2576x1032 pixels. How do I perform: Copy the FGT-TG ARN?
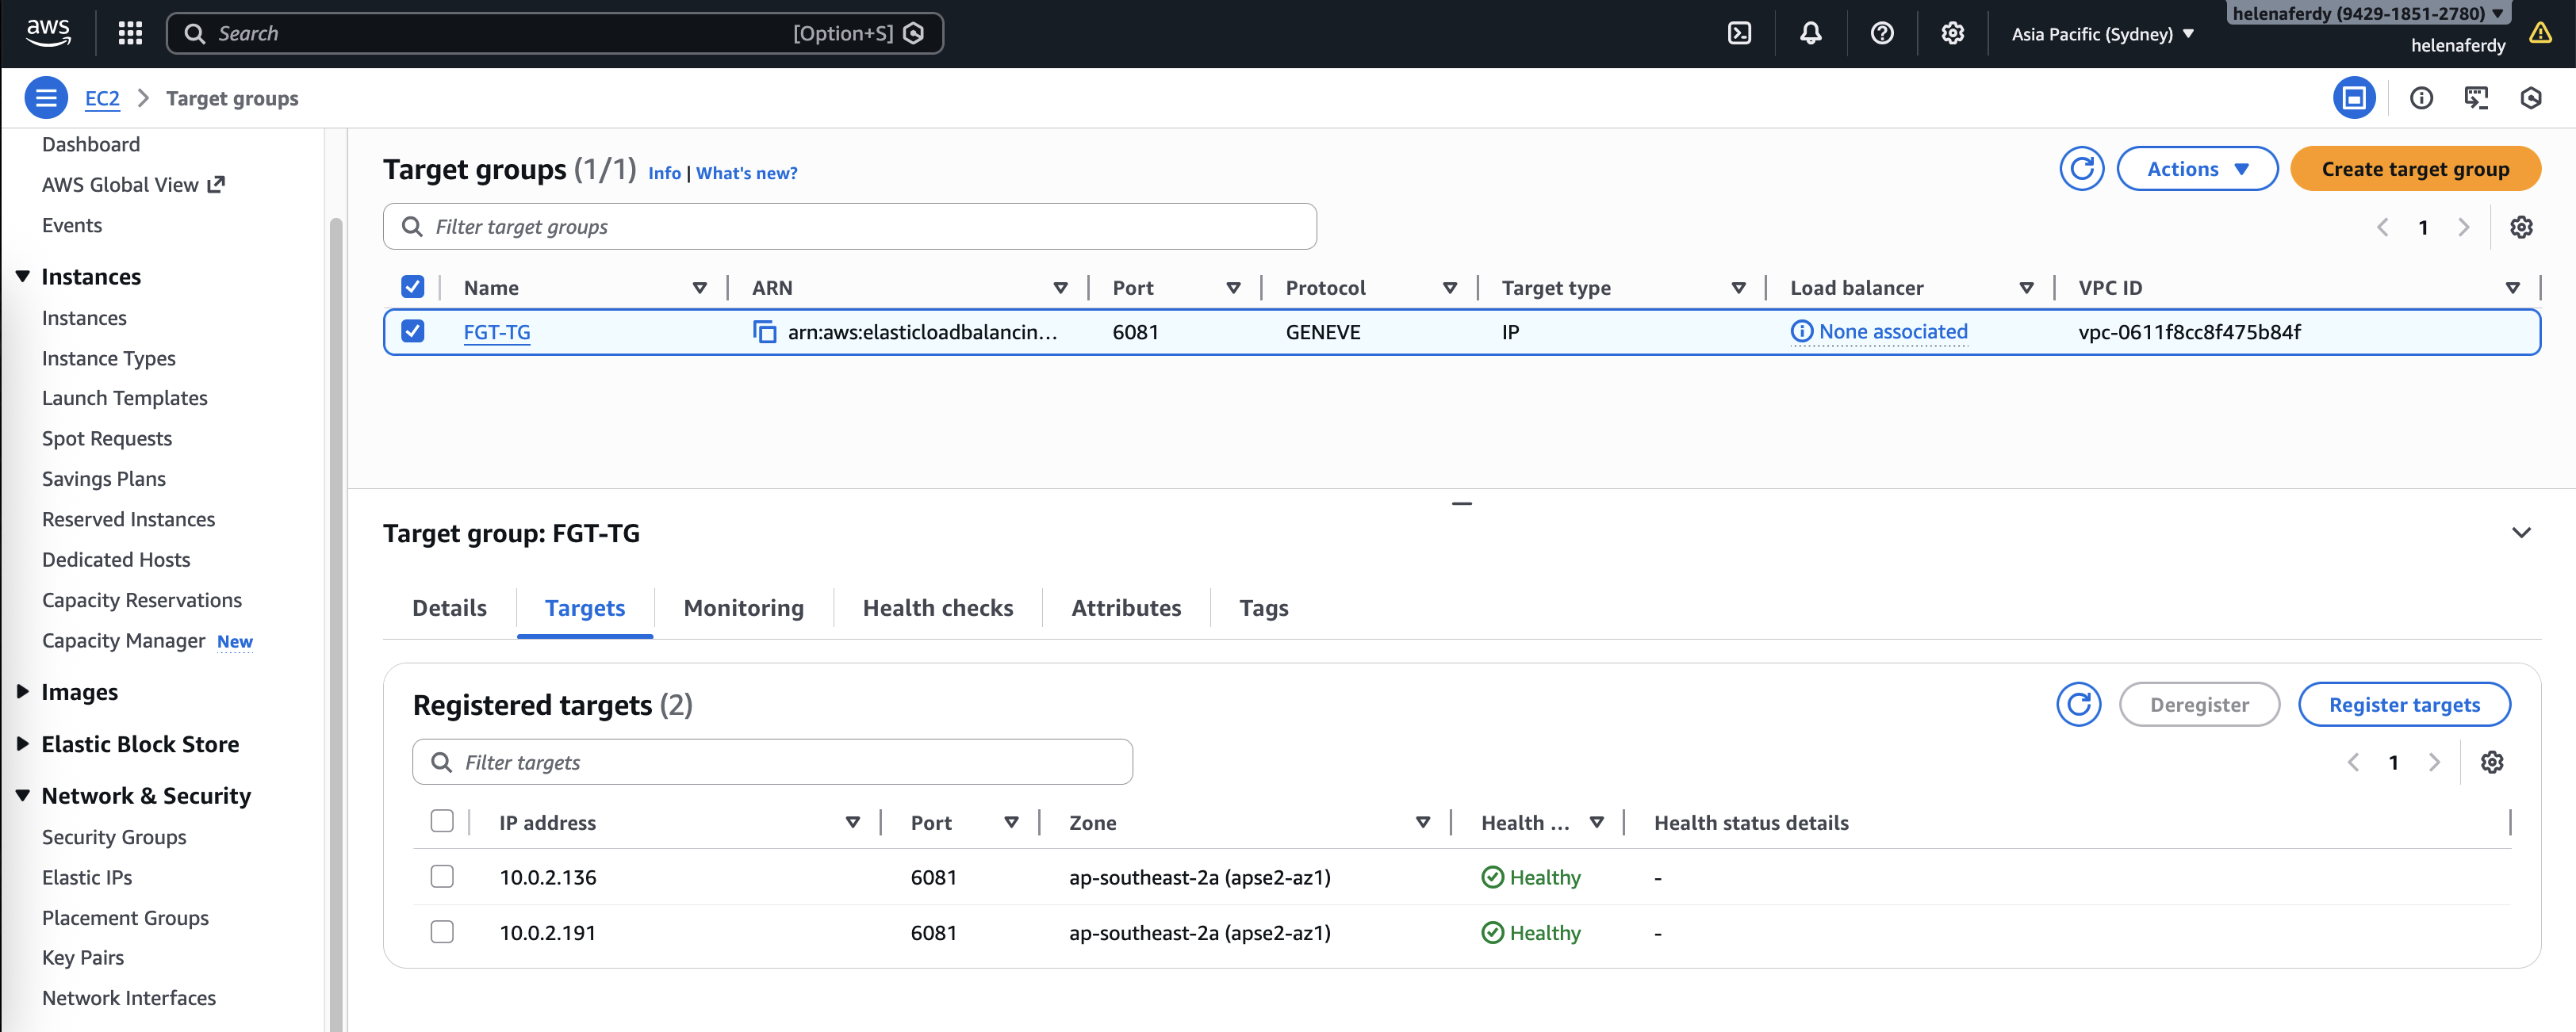764,331
